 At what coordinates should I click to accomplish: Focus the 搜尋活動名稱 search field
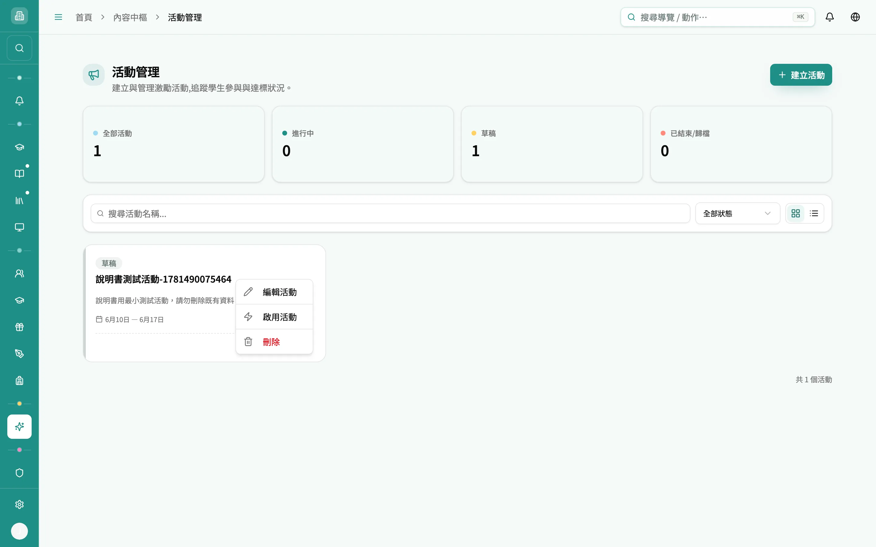click(390, 213)
